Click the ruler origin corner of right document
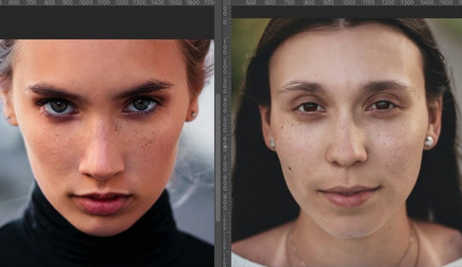Viewport: 462px width, 267px height. point(226,3)
